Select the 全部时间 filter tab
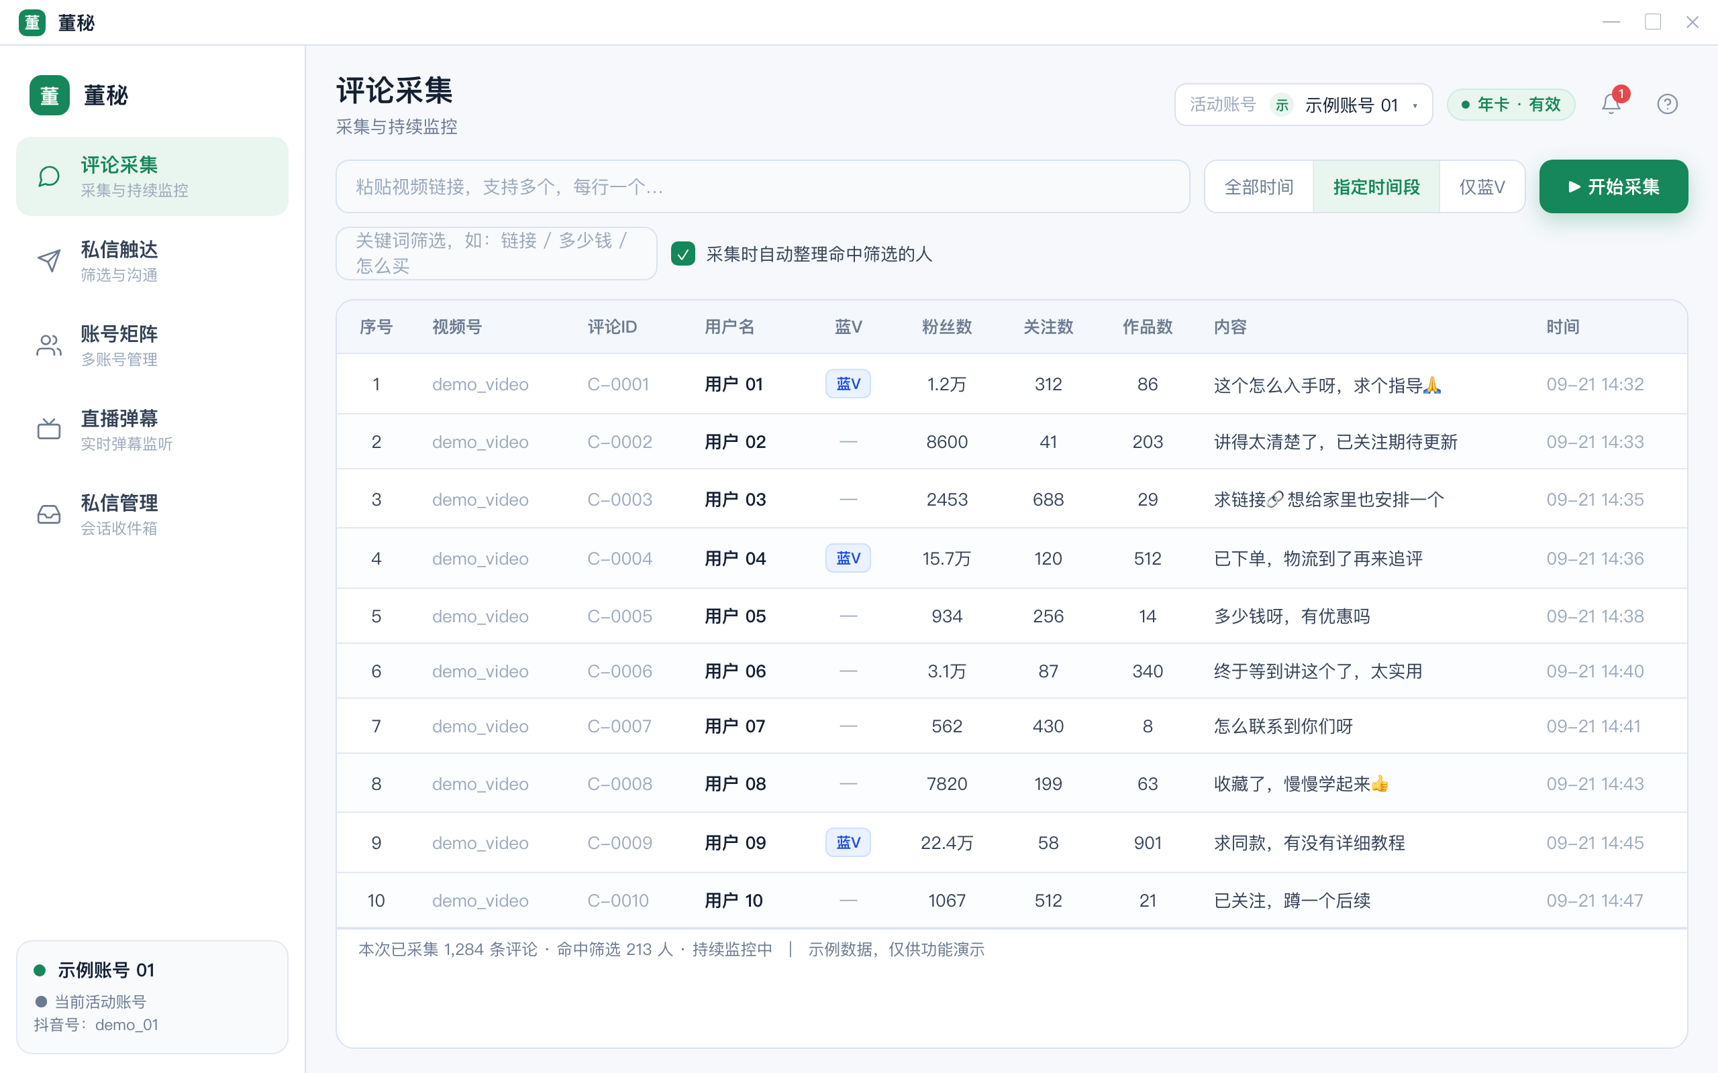 [1259, 186]
